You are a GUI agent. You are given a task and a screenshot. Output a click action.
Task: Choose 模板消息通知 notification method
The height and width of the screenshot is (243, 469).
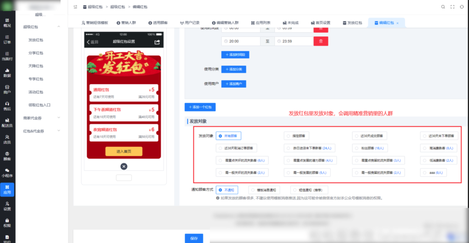[264, 190]
